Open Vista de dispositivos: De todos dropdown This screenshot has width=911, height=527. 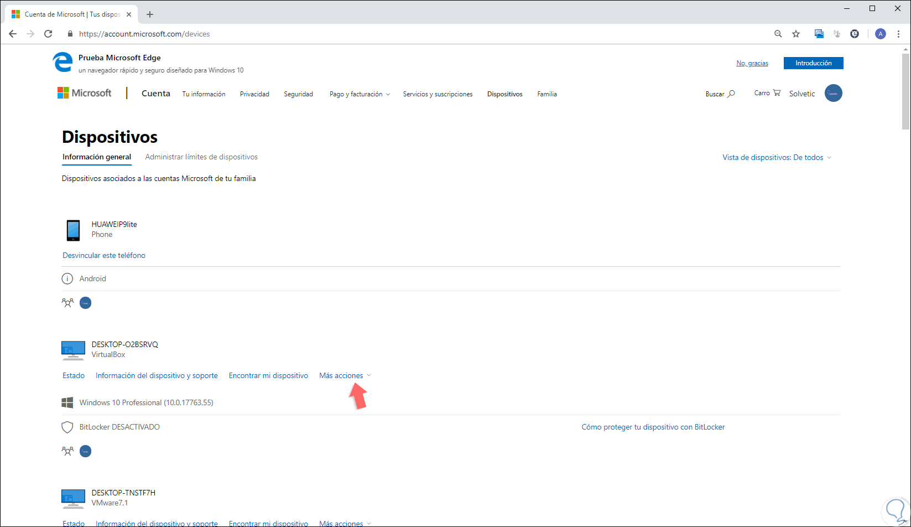pyautogui.click(x=777, y=157)
